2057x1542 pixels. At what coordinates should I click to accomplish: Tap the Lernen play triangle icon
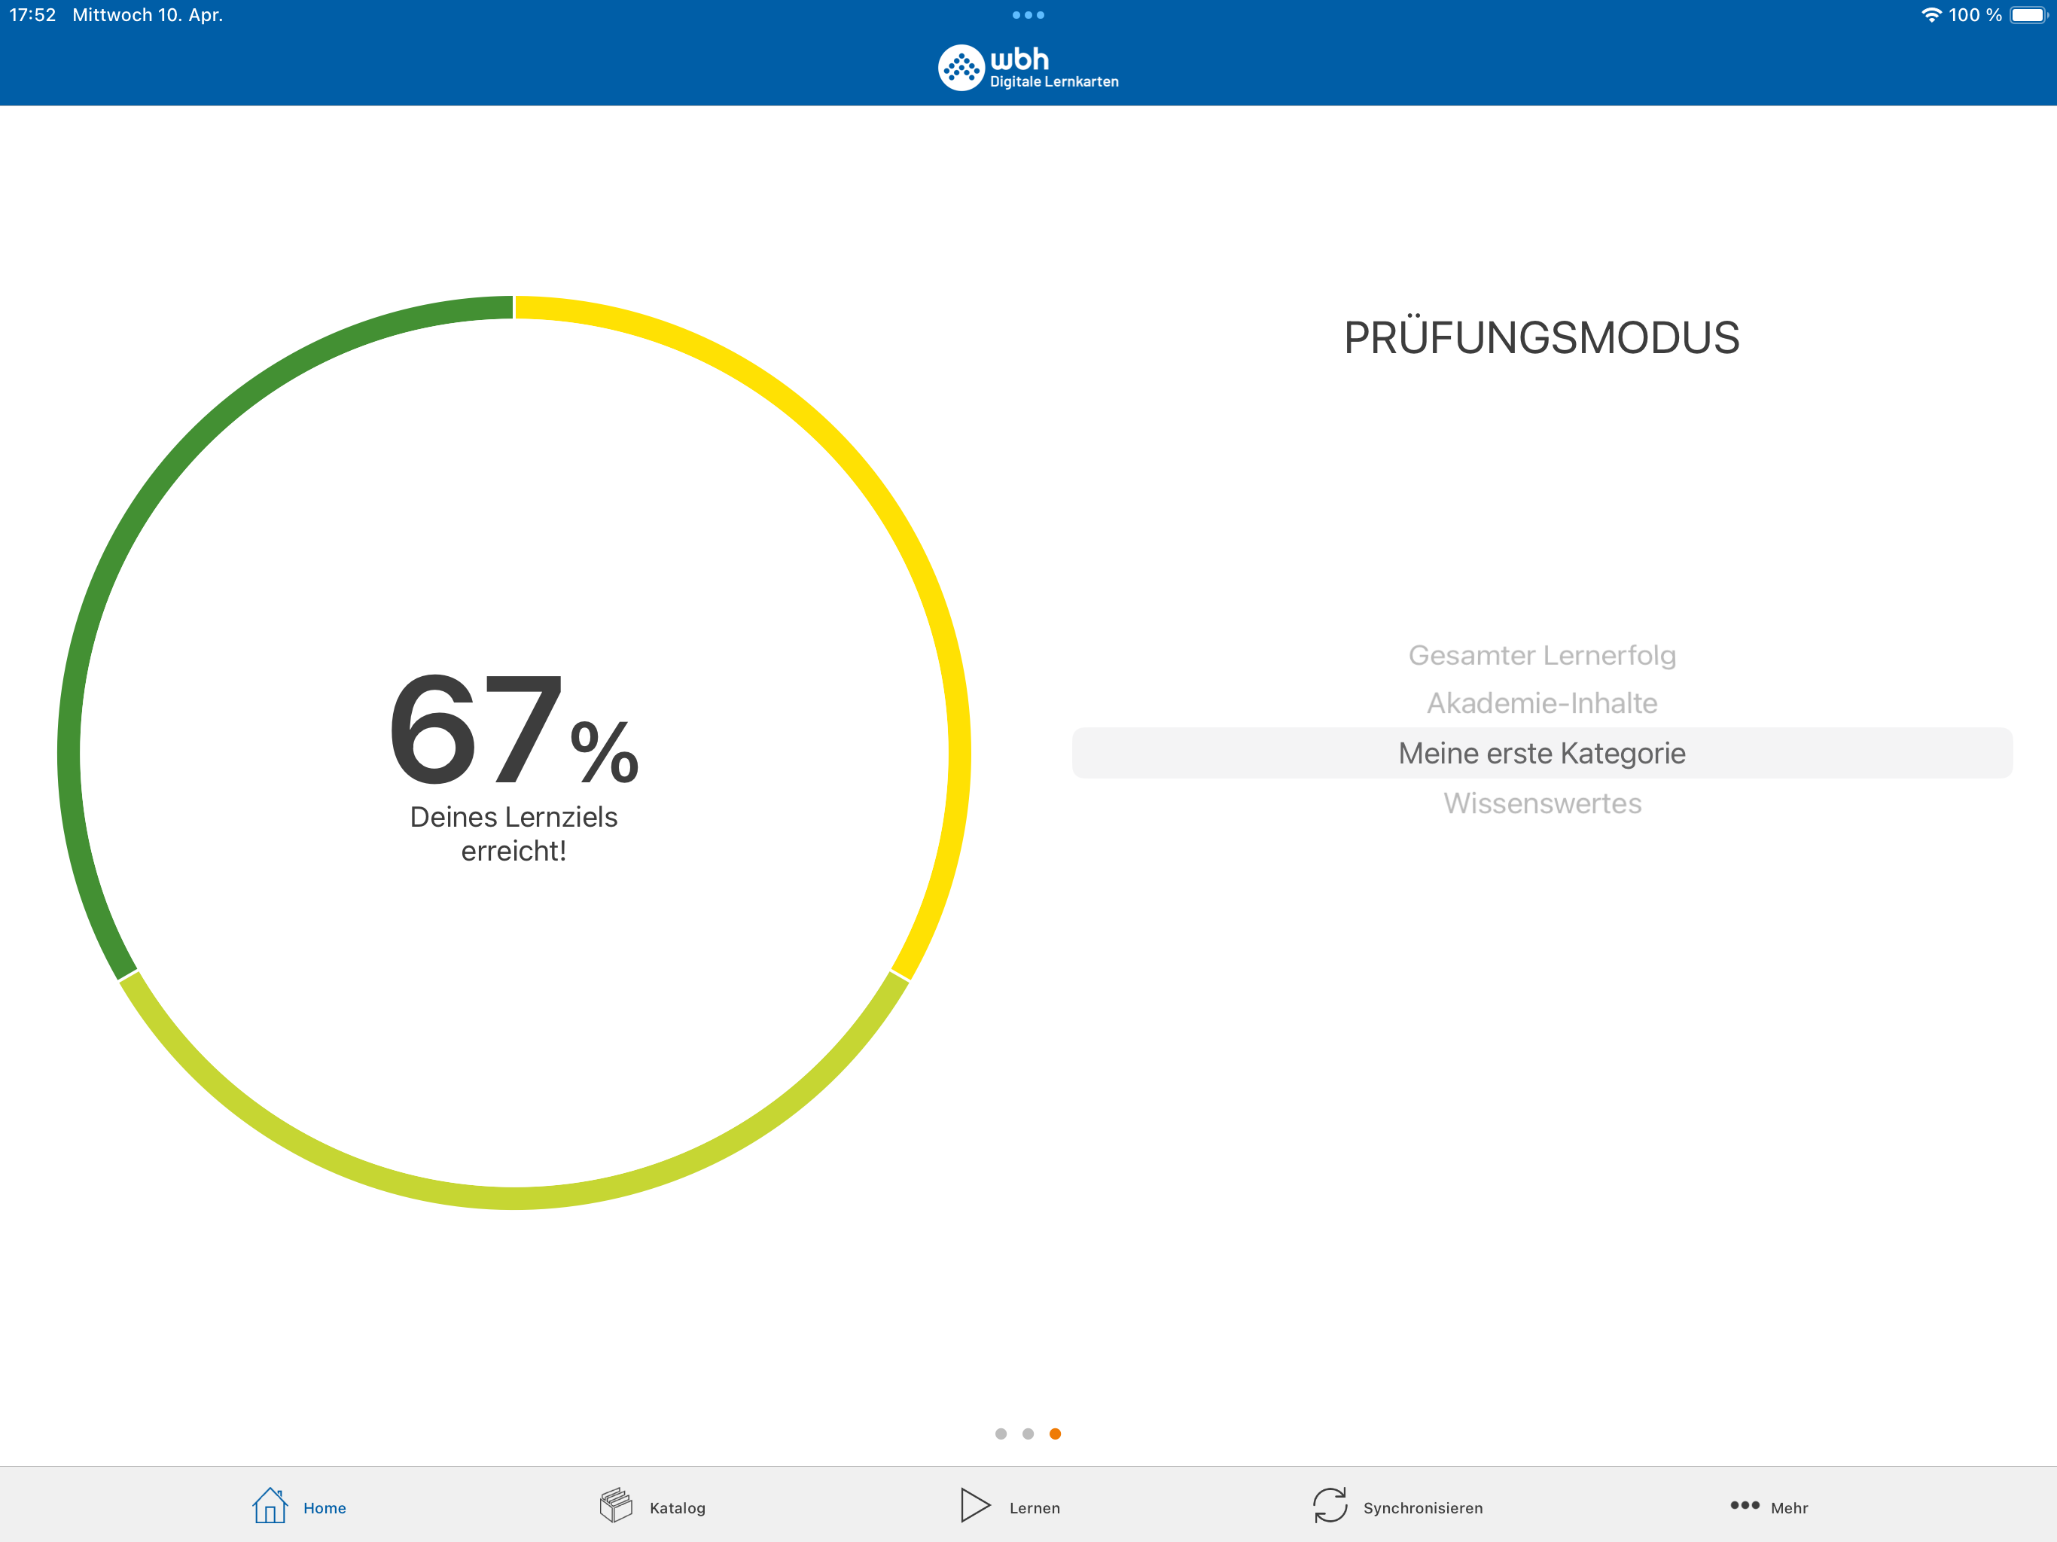click(974, 1505)
